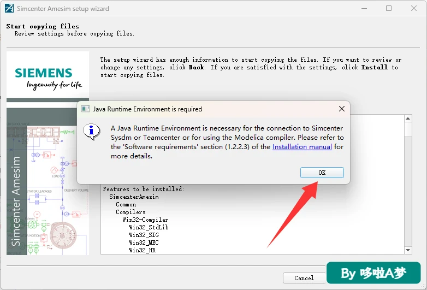Click the Cancel button in setup wizard

pos(304,278)
